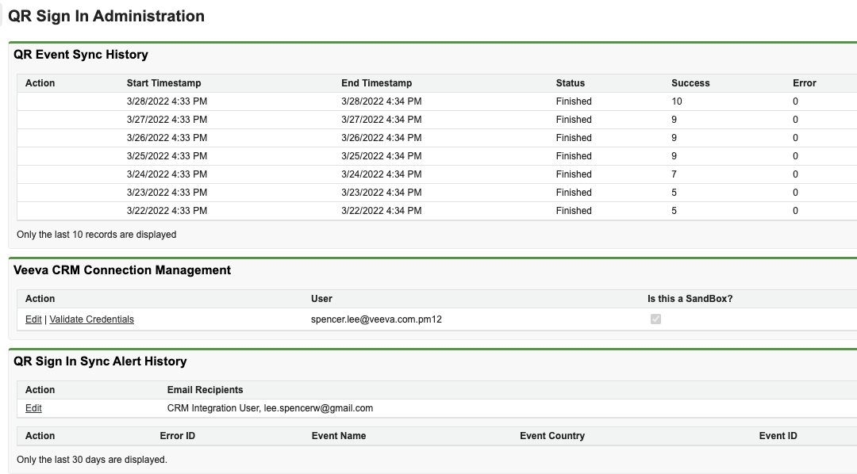Toggle the Is this a SandBox checkbox
Viewport: 857px width, 474px height.
[655, 319]
